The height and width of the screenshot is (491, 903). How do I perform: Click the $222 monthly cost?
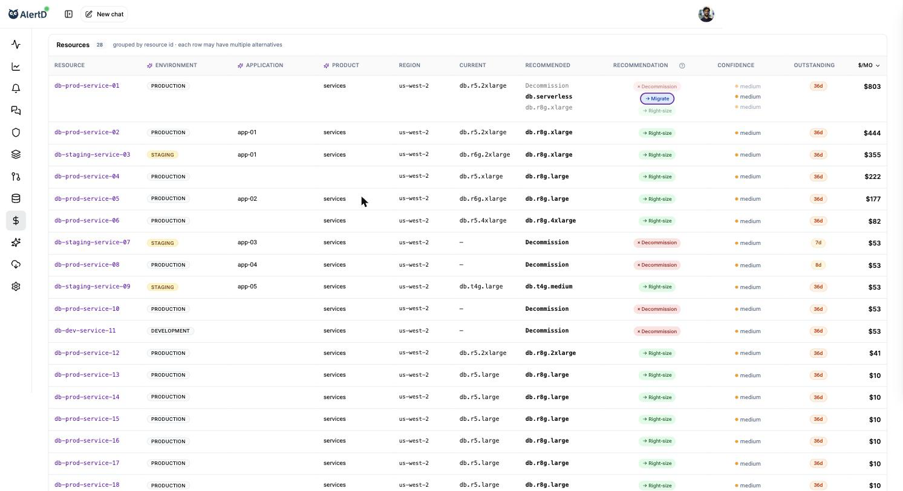click(872, 177)
